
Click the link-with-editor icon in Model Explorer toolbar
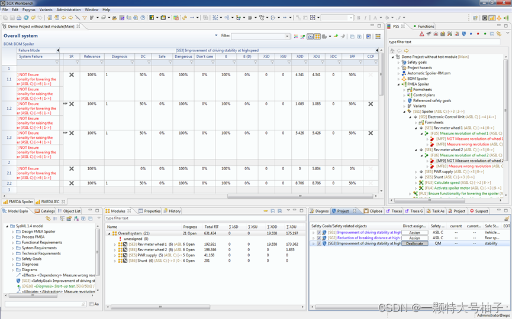click(48, 219)
